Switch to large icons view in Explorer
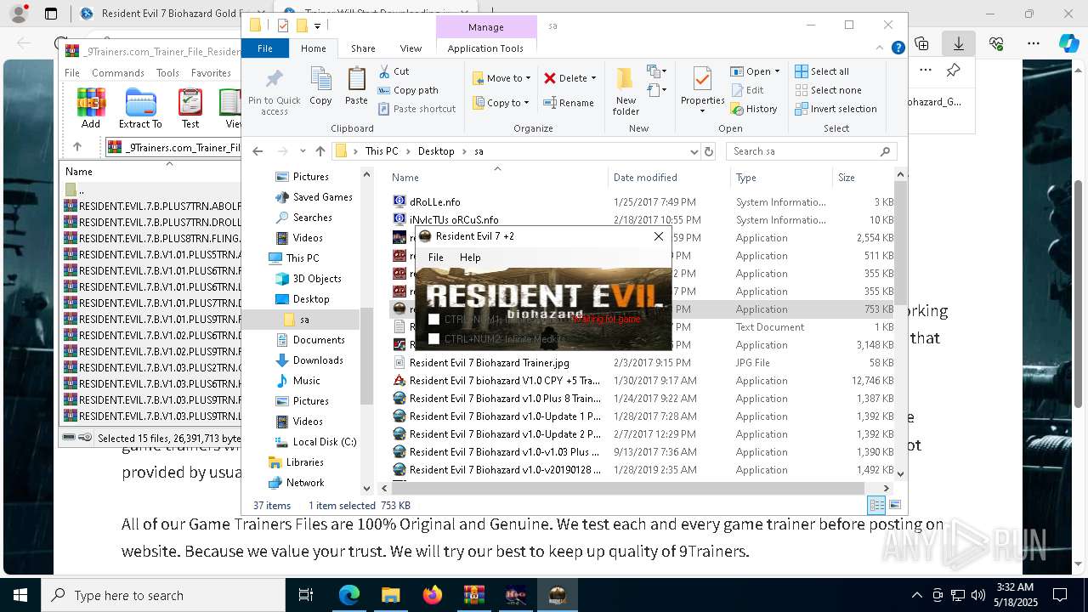 [894, 505]
